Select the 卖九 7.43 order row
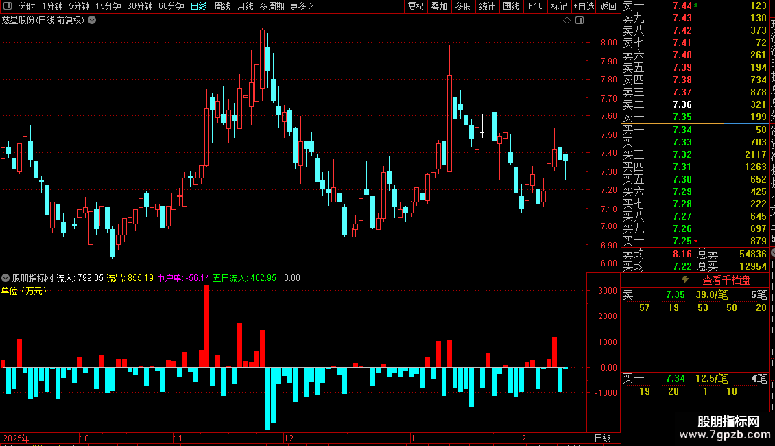Viewport: 775px width, 446px height. (x=695, y=19)
